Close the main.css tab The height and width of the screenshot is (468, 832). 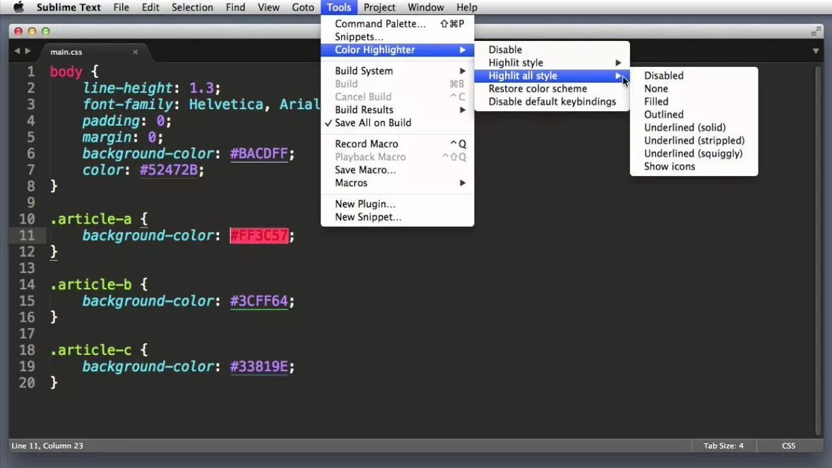[x=135, y=52]
